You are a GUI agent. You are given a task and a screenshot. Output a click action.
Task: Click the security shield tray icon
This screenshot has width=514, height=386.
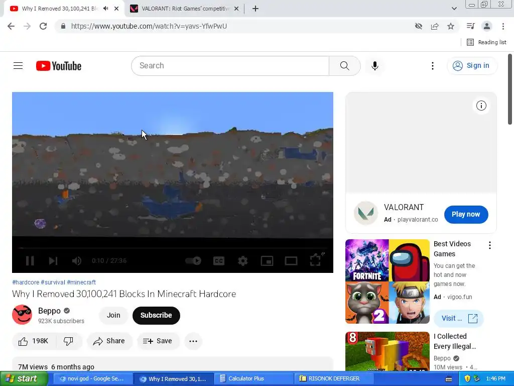pyautogui.click(x=467, y=379)
